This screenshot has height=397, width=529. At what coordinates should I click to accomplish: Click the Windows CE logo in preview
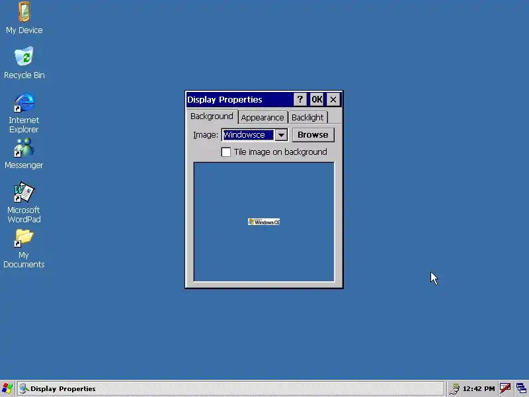click(x=264, y=222)
